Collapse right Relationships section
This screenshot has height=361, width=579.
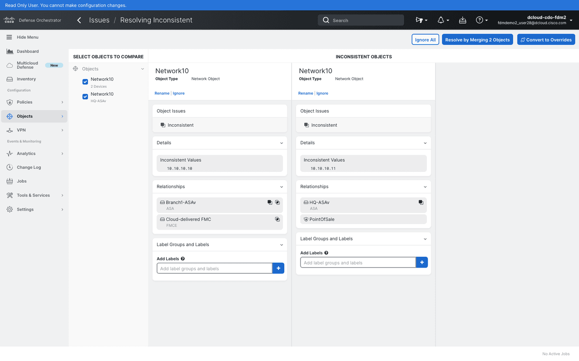pos(425,187)
